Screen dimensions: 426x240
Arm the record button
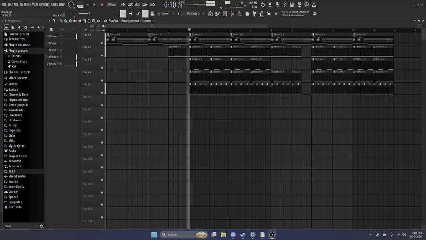[102, 5]
